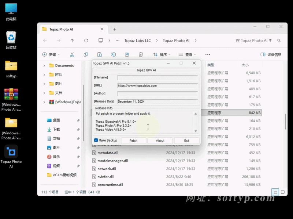Select the softyp desktop folder

coord(11,69)
